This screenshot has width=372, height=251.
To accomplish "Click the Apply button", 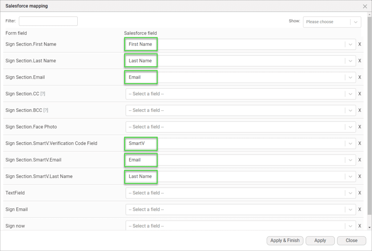I will 320,240.
